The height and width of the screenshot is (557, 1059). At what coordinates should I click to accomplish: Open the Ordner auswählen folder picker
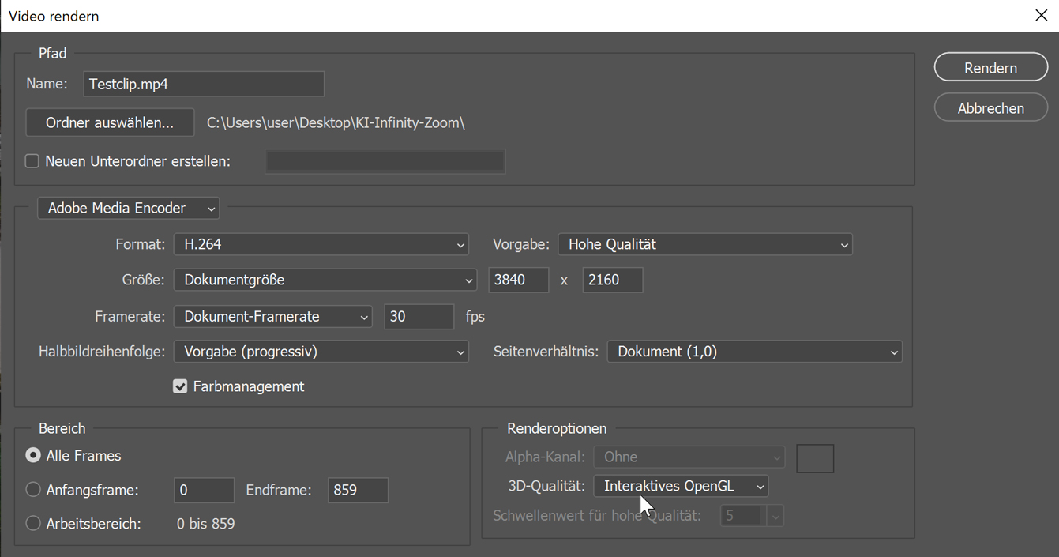click(x=110, y=122)
